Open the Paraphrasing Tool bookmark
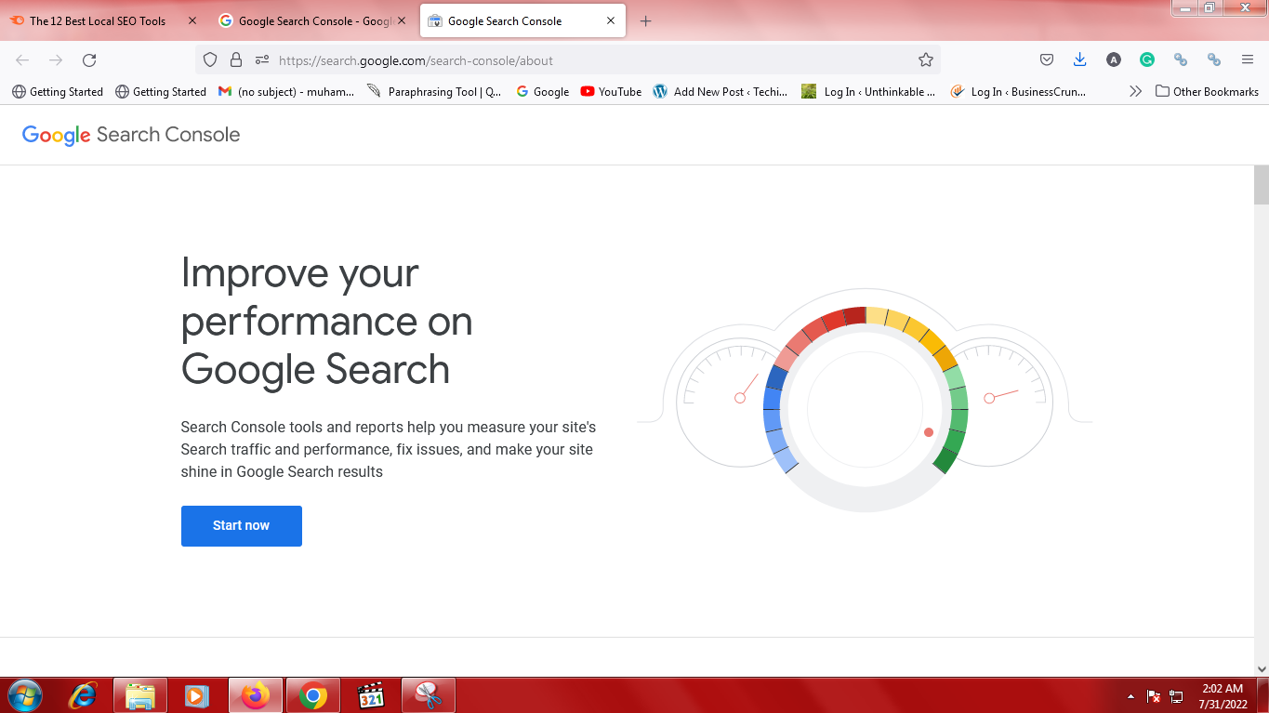Image resolution: width=1269 pixels, height=713 pixels. click(x=435, y=92)
